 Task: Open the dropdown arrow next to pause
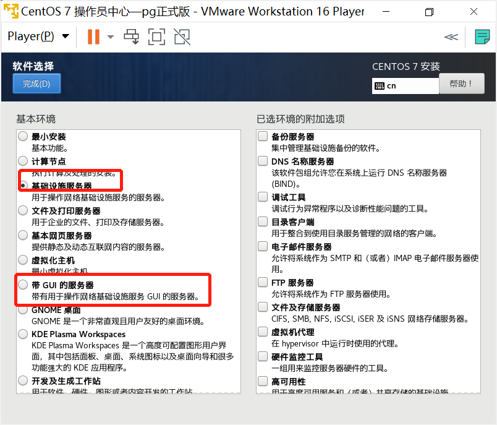[111, 36]
